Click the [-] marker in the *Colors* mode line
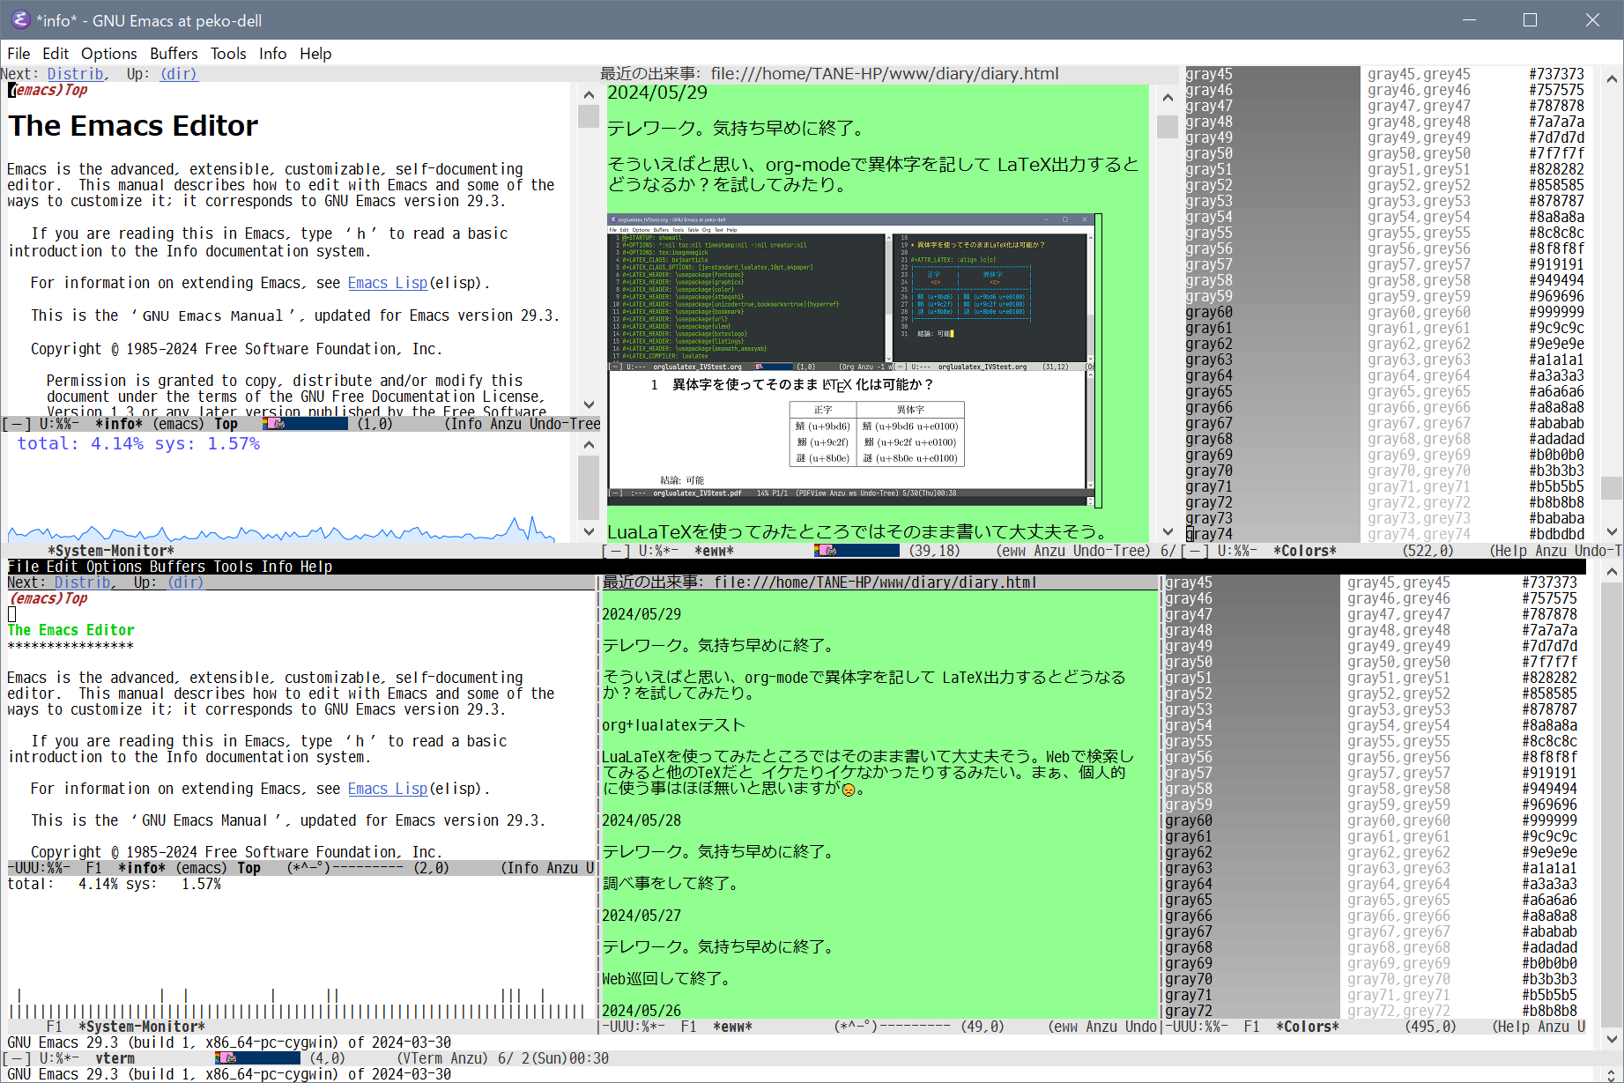Viewport: 1624px width, 1083px height. 1195,551
